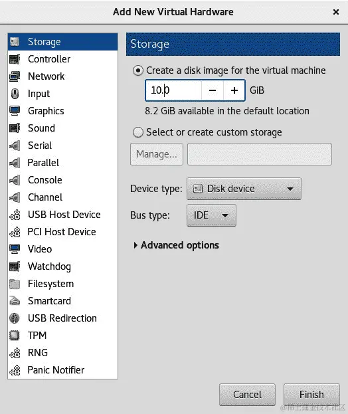Close the Add New Virtual Hardware dialog
Screen dimensions: 348x414
click(x=336, y=12)
